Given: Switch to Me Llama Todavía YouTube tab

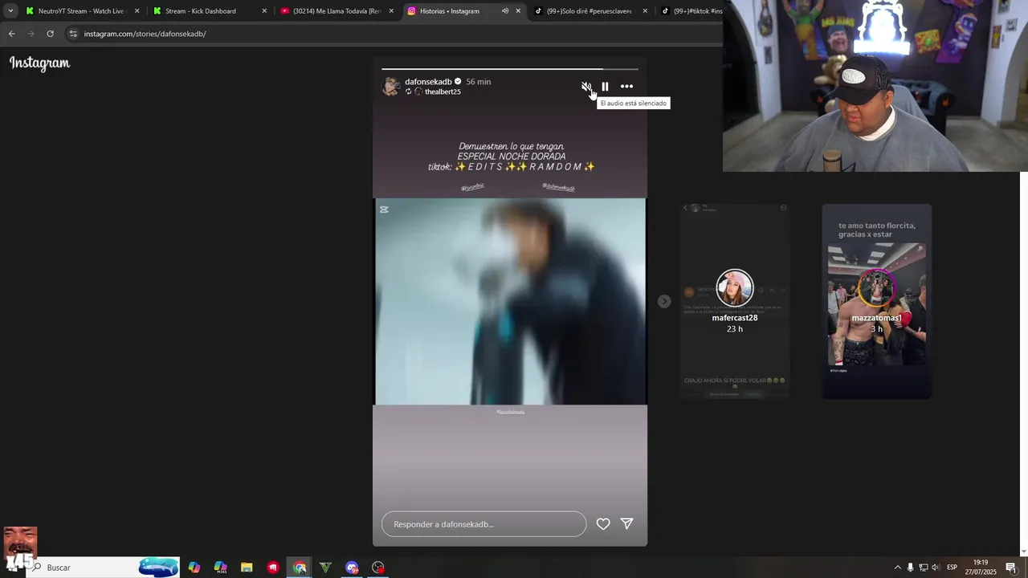Looking at the screenshot, I should click(x=336, y=11).
